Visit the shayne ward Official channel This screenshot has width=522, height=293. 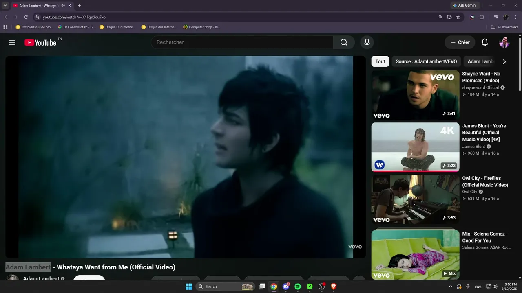480,87
